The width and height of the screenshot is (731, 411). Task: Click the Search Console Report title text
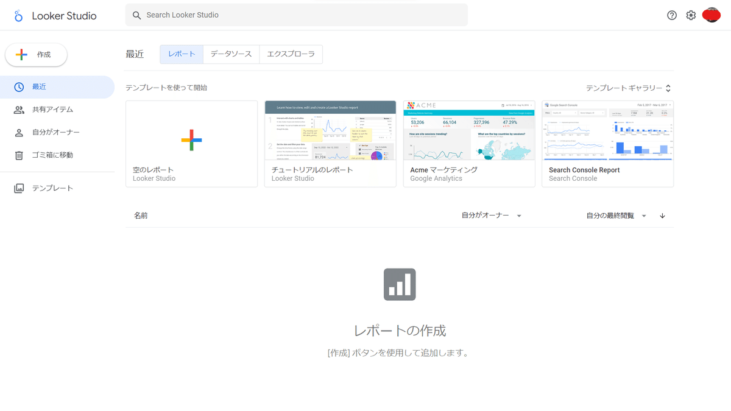[x=584, y=170]
